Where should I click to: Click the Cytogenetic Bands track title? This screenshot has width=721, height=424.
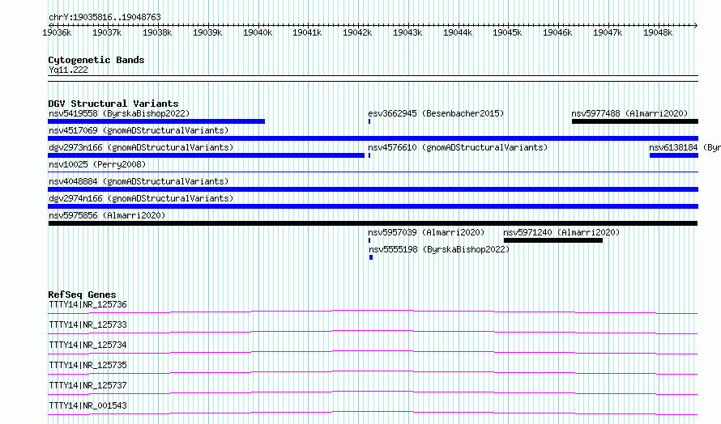(x=96, y=60)
